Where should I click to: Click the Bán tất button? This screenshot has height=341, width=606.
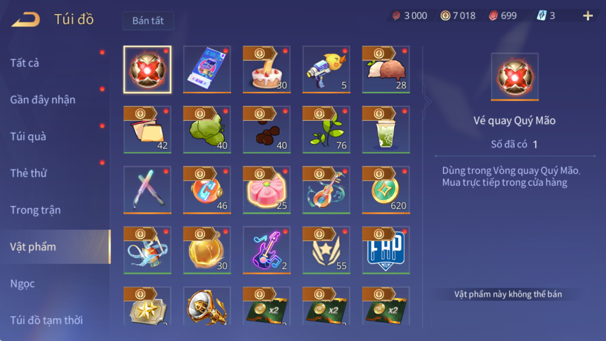coord(148,21)
